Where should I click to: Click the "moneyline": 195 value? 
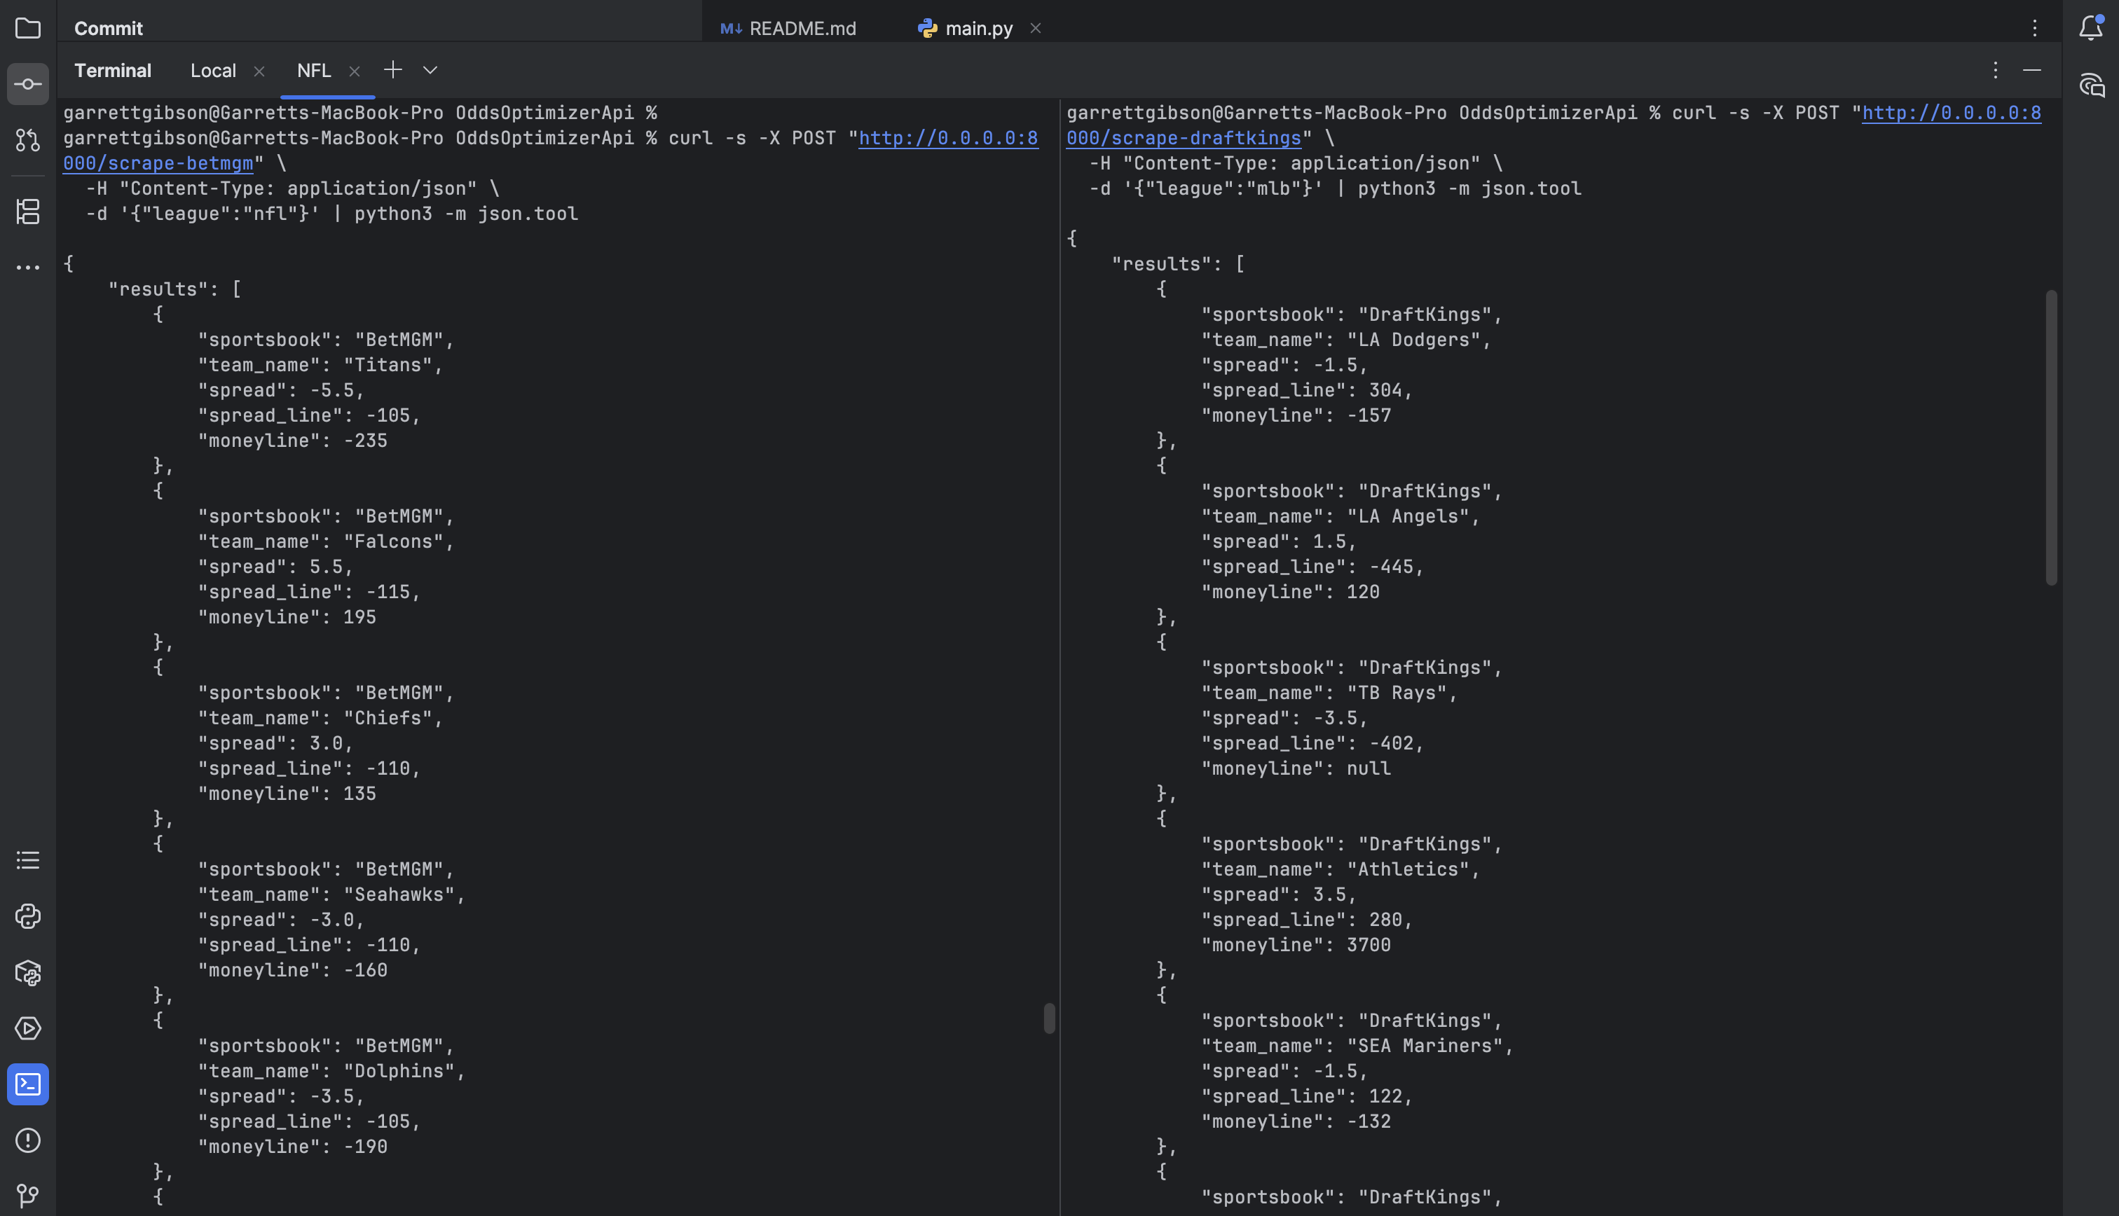pos(360,617)
